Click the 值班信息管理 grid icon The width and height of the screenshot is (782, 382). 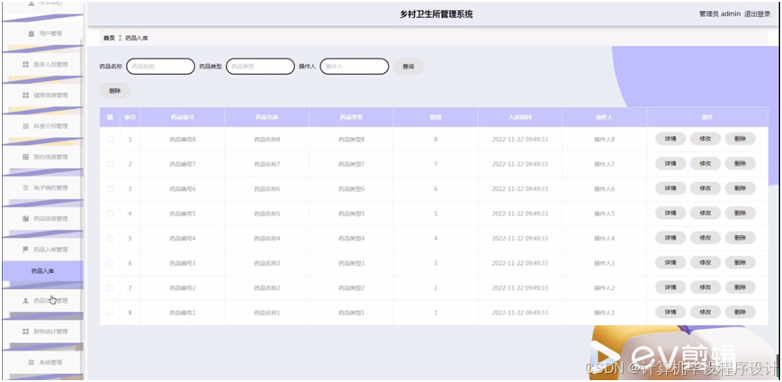click(25, 95)
